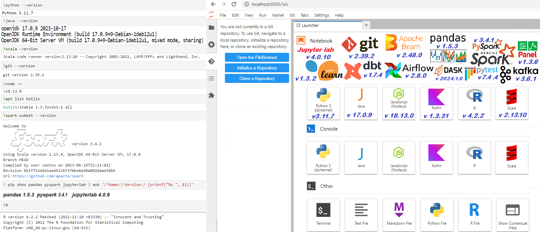The width and height of the screenshot is (540, 232).
Task: Click the '!R' input cell
Action: tap(103, 205)
